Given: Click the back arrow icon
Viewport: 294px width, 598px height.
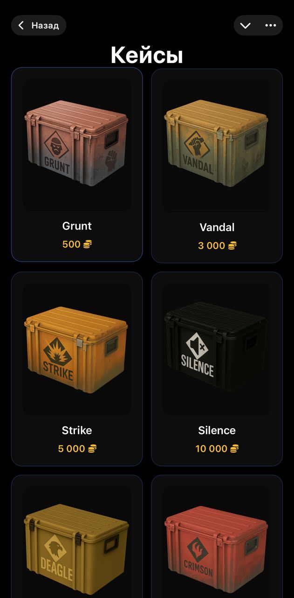Looking at the screenshot, I should pos(21,26).
